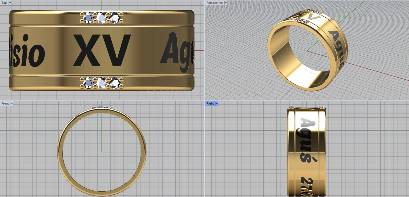The height and width of the screenshot is (197, 409).
Task: Pick the upper right diamond in Top view
Action: pyautogui.click(x=115, y=18)
